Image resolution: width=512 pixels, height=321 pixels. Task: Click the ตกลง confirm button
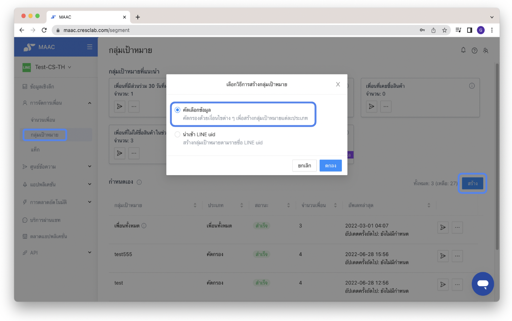(x=330, y=165)
